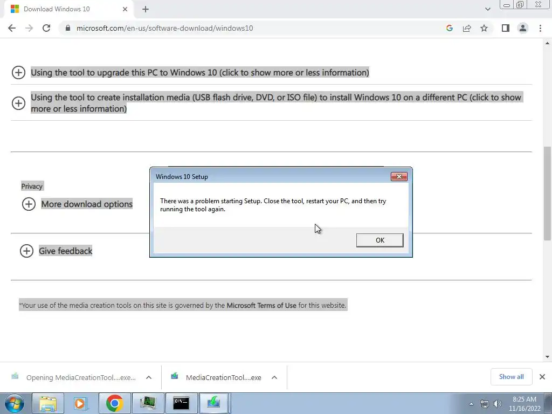The image size is (552, 414).
Task: Show hidden system tray icons
Action: pyautogui.click(x=471, y=404)
